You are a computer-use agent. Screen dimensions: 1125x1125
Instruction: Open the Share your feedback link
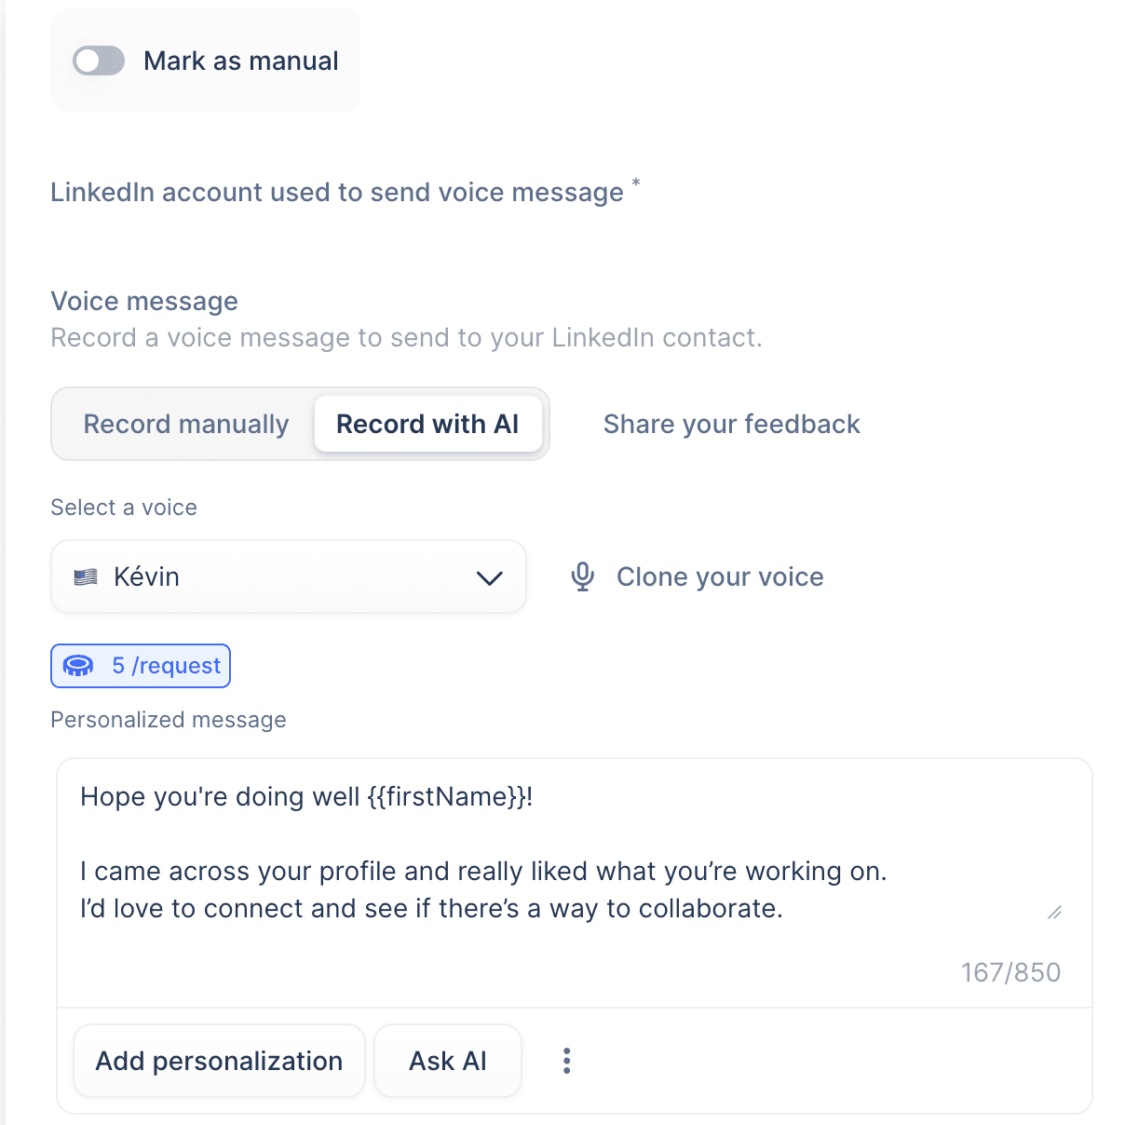(x=731, y=425)
